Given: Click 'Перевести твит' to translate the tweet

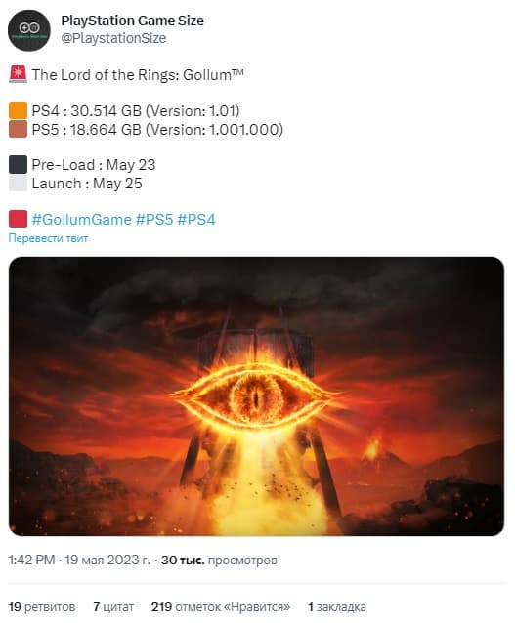Looking at the screenshot, I should pos(48,238).
